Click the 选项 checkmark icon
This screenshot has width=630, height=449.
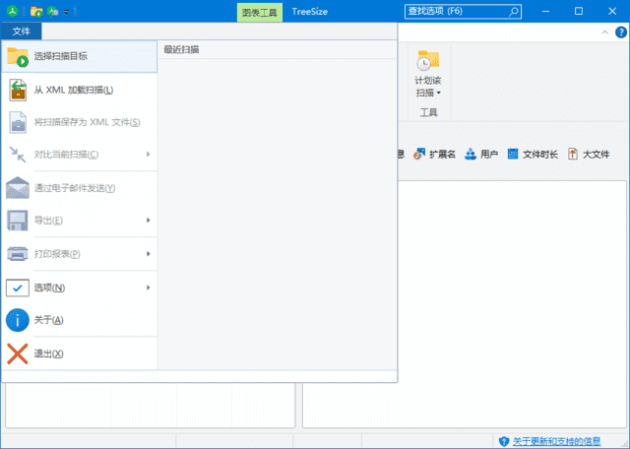(19, 288)
